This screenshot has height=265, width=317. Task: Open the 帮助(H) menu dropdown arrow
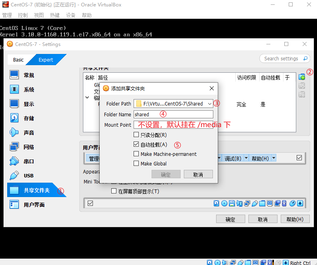pos(274,158)
